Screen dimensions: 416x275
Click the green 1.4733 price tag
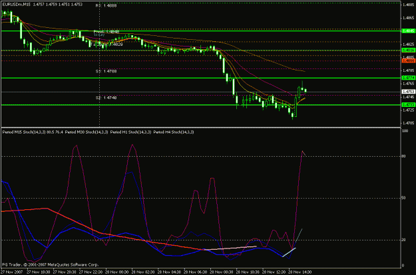(409, 105)
